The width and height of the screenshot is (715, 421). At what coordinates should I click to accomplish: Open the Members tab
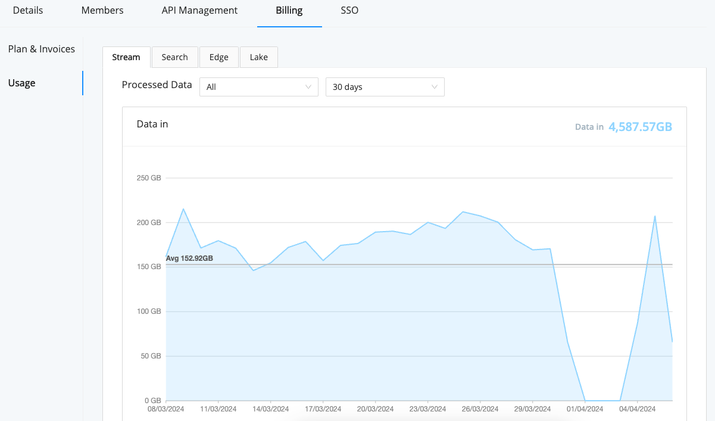(x=102, y=10)
